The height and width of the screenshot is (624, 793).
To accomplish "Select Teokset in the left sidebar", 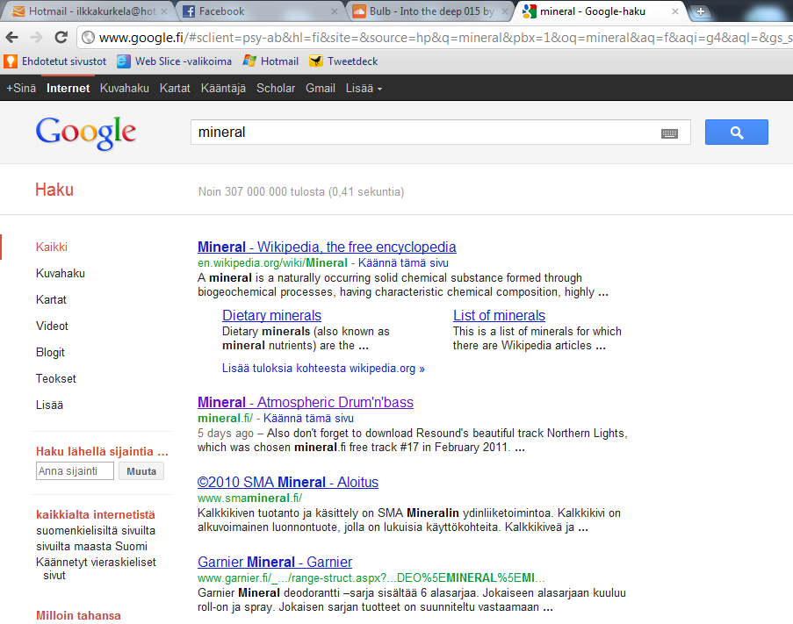I will (55, 378).
